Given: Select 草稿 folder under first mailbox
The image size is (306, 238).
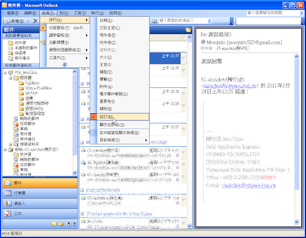Looking at the screenshot, I should click(x=23, y=129).
